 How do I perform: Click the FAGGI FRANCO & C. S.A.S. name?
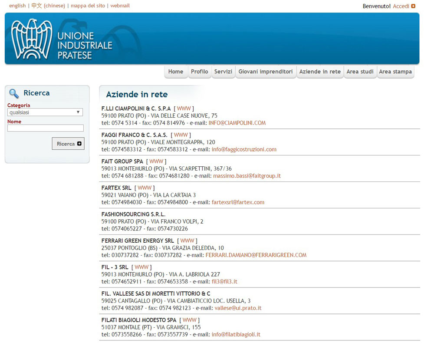click(x=135, y=135)
